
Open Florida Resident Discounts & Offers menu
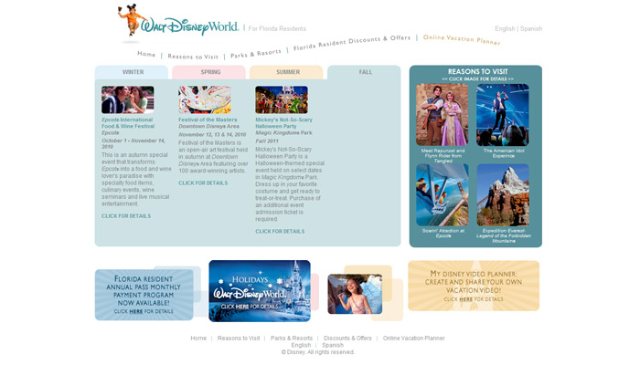point(352,42)
